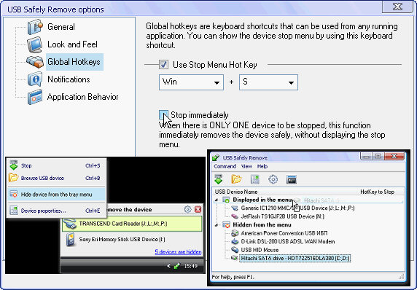This screenshot has width=417, height=290.
Task: Click the Sony memory stick phone icon
Action: coord(71,239)
